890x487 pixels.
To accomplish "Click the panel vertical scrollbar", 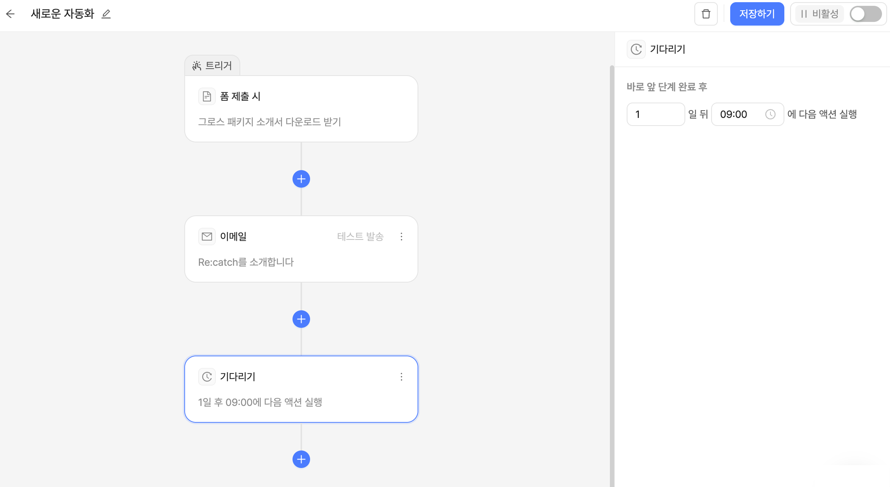I will (612, 256).
